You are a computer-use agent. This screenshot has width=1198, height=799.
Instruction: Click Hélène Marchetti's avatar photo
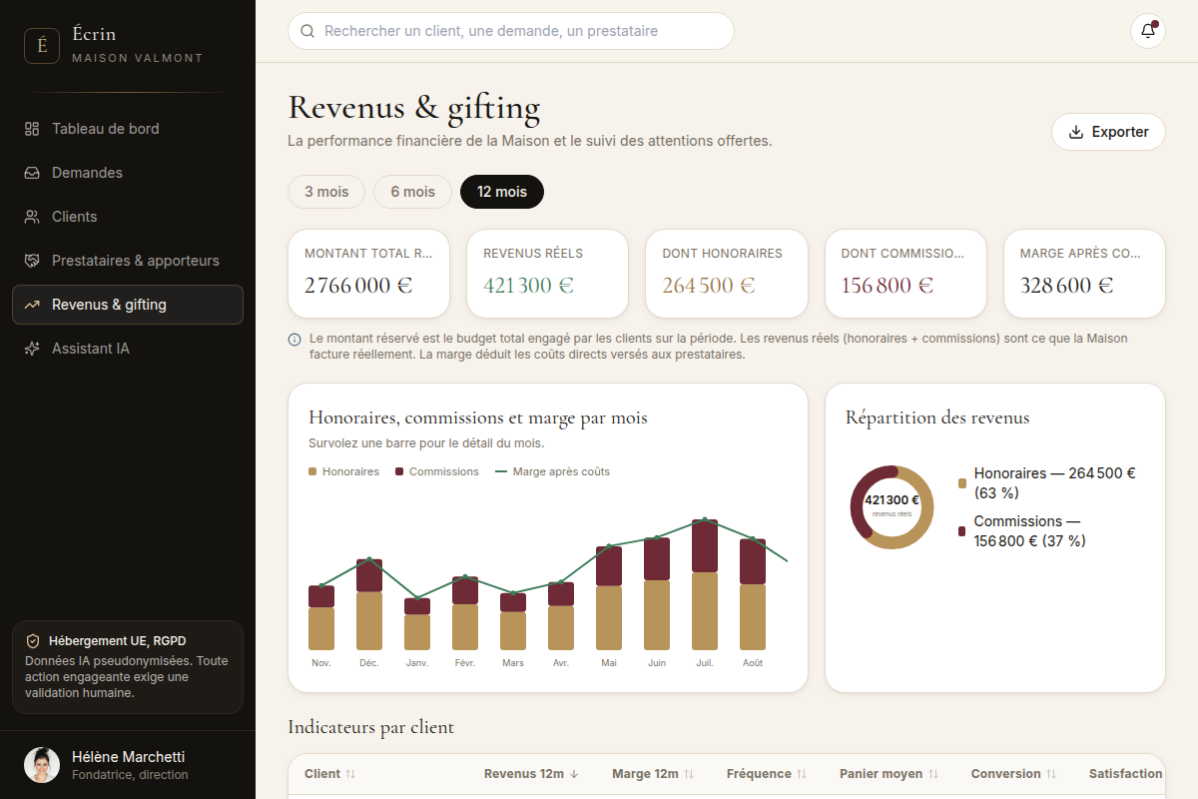point(42,765)
